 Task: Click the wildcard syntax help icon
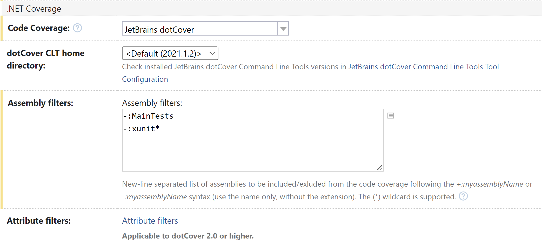point(464,197)
